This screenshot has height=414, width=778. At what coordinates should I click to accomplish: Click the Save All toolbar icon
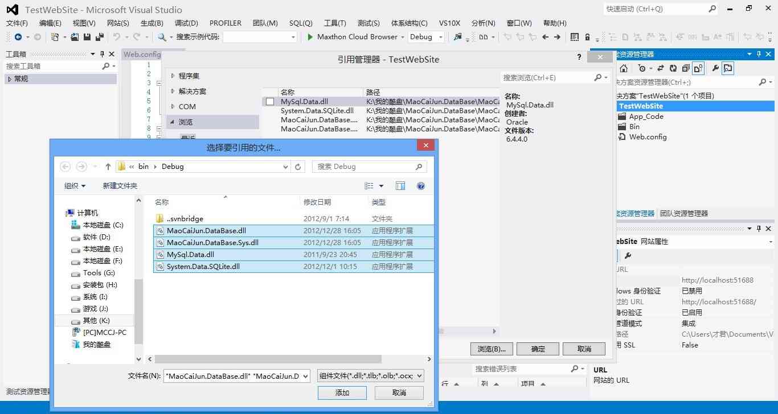pos(99,37)
